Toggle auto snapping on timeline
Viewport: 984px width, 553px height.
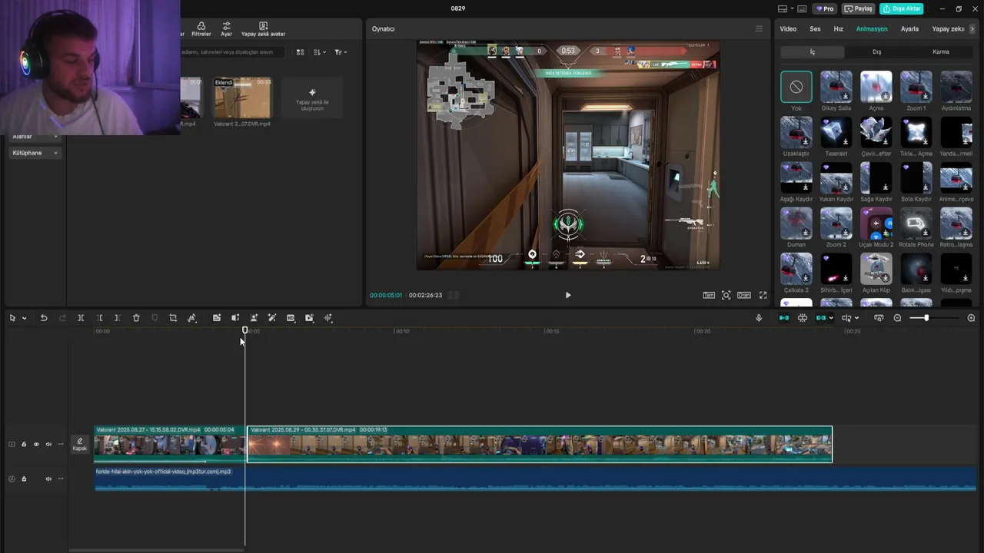pos(803,318)
